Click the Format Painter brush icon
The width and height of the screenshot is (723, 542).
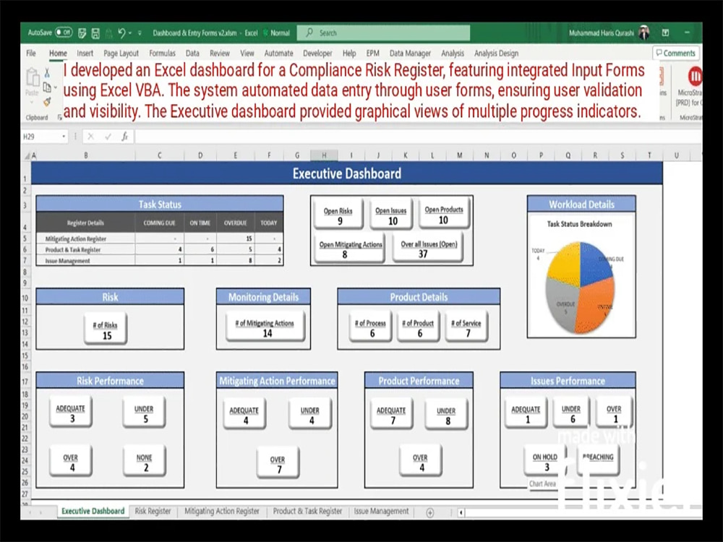(47, 102)
